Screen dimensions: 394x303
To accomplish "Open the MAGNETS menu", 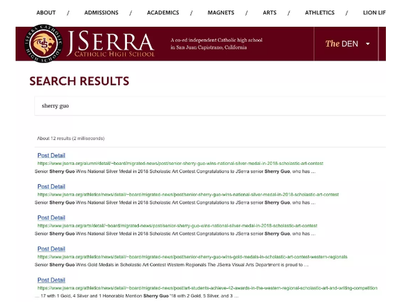I will tap(221, 12).
